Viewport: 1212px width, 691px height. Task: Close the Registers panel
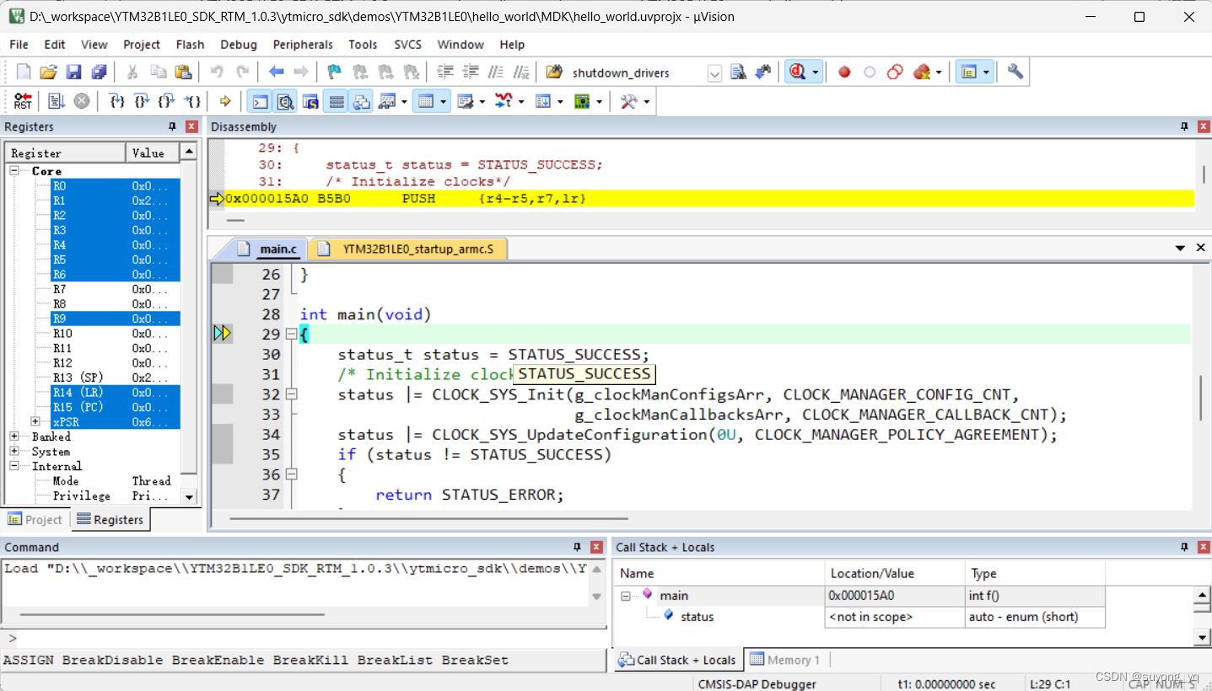(191, 126)
